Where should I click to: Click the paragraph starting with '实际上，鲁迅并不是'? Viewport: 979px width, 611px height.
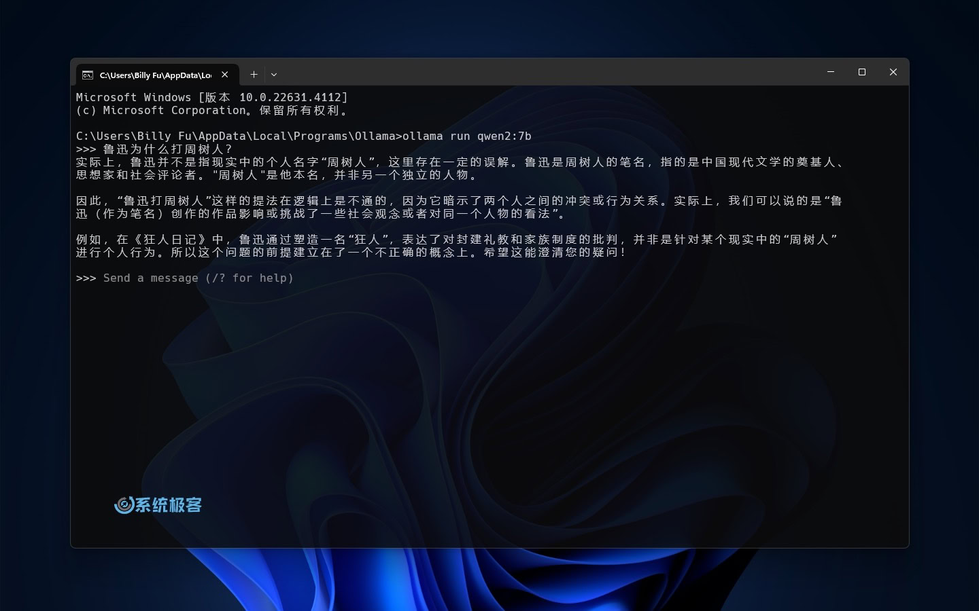460,168
